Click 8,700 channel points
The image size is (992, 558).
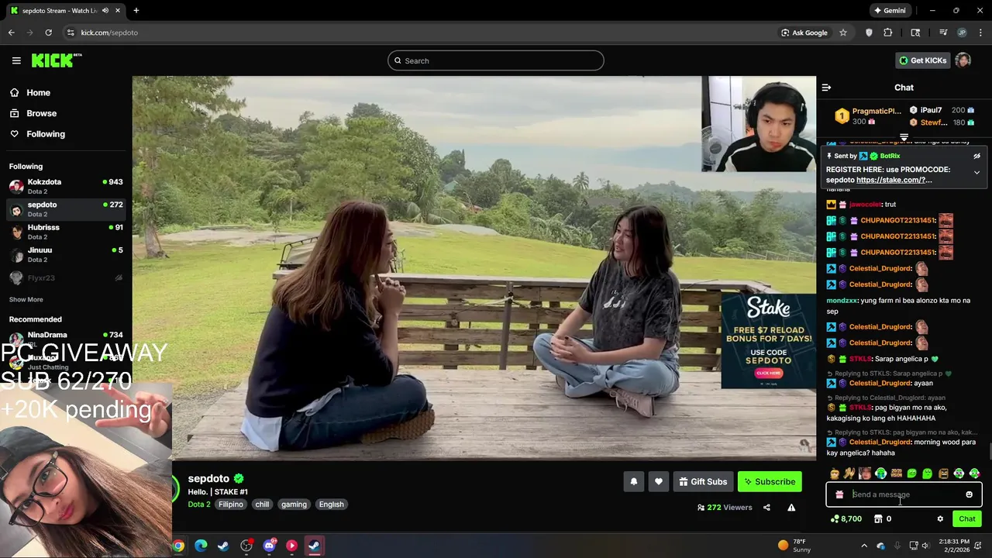coord(846,519)
